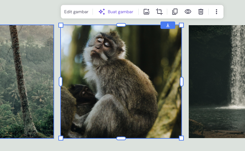
Task: Click the bottom-right corner resize handle
Action: coord(181,138)
